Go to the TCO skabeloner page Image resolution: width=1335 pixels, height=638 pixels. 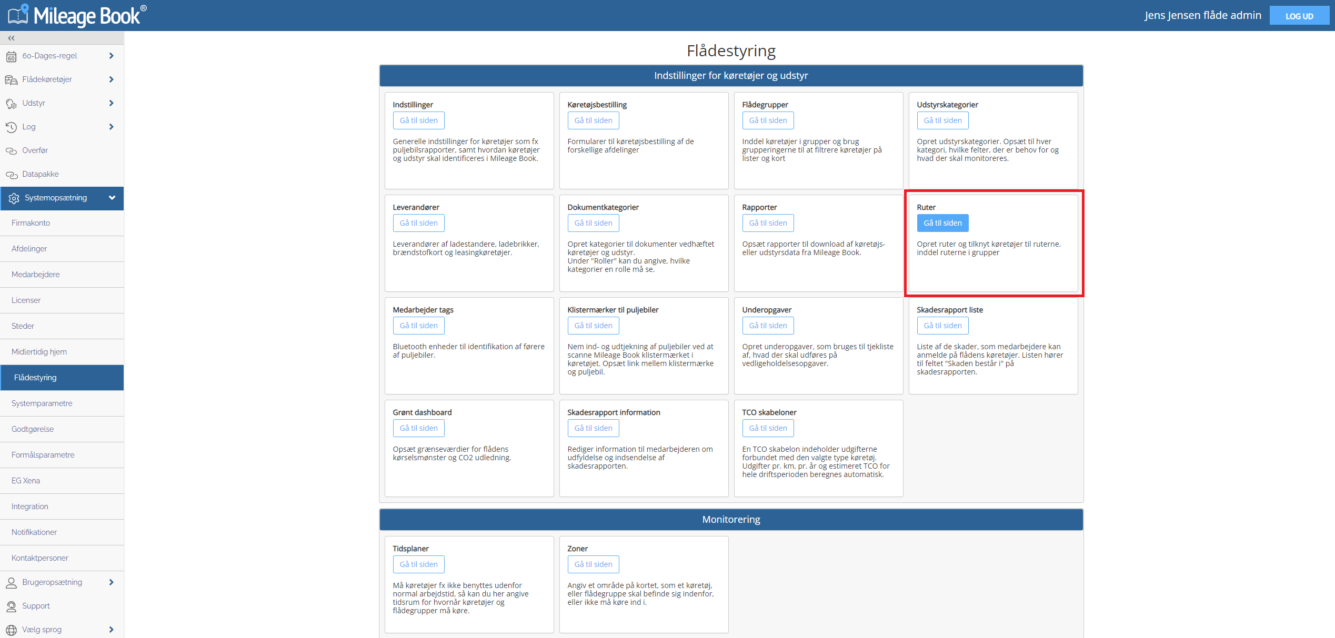click(768, 428)
